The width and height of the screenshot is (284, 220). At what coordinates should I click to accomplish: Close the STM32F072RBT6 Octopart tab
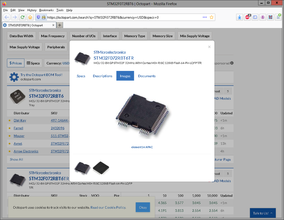pos(53,25)
